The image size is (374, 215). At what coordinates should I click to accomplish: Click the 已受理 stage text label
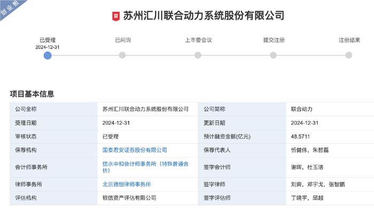click(48, 39)
